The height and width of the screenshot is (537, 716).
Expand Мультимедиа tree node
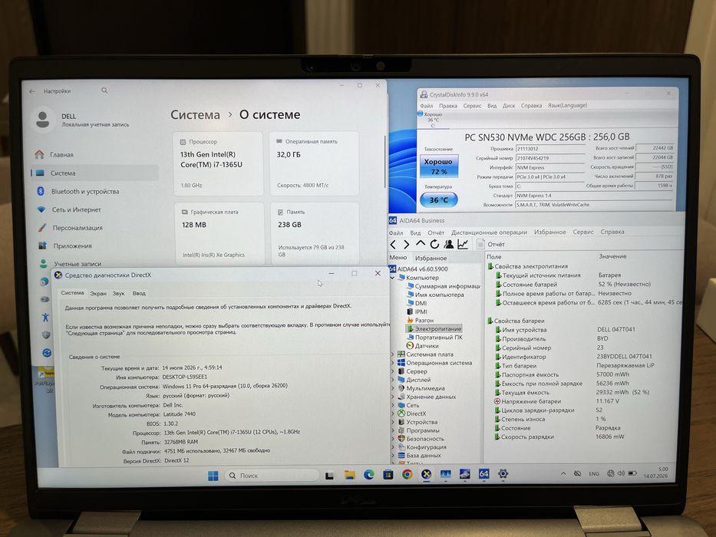click(x=392, y=388)
